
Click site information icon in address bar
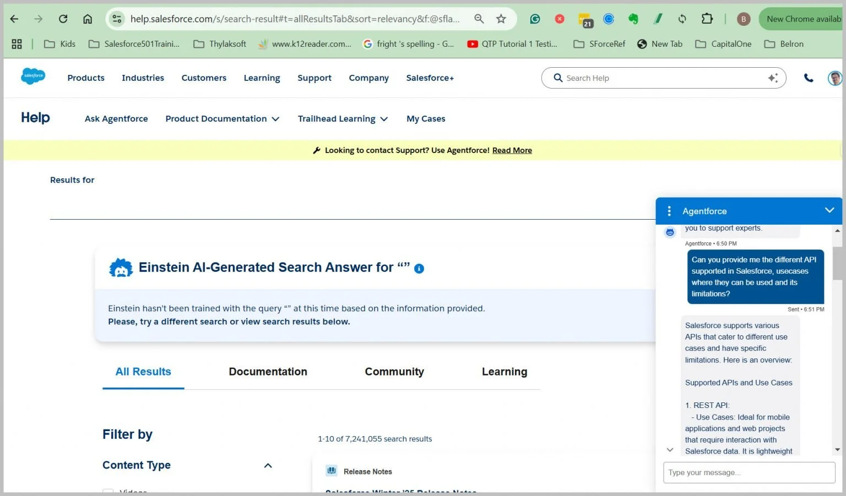[117, 19]
